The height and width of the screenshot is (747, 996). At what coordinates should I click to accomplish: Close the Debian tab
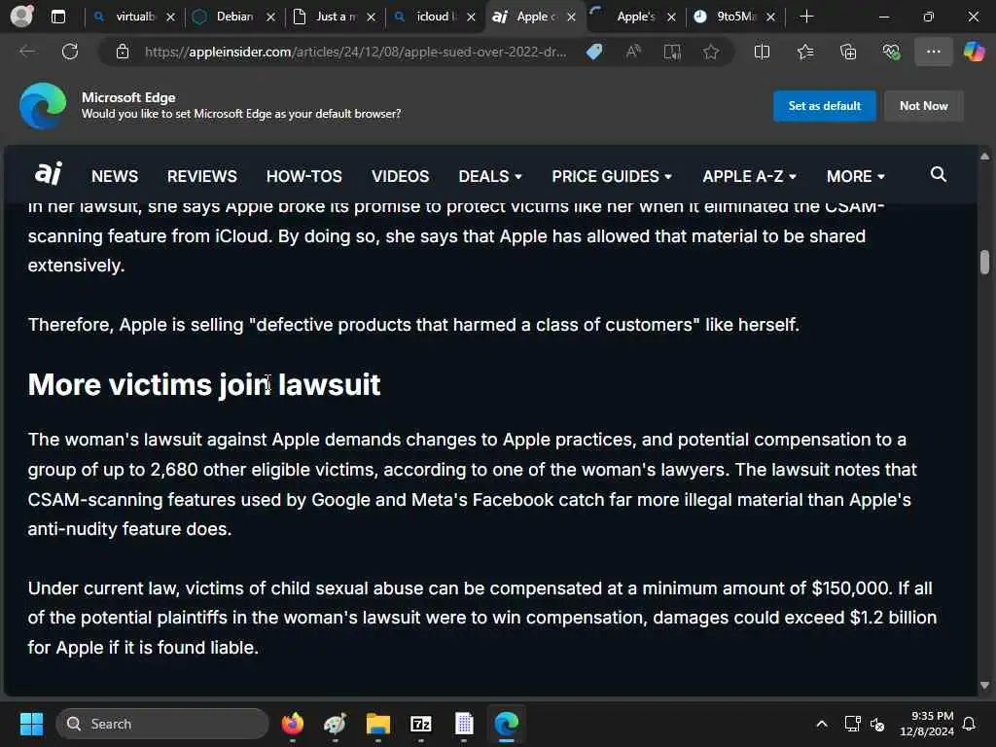pos(270,18)
